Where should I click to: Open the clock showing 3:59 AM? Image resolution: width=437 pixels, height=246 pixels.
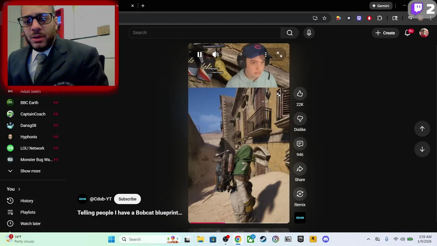pyautogui.click(x=425, y=239)
